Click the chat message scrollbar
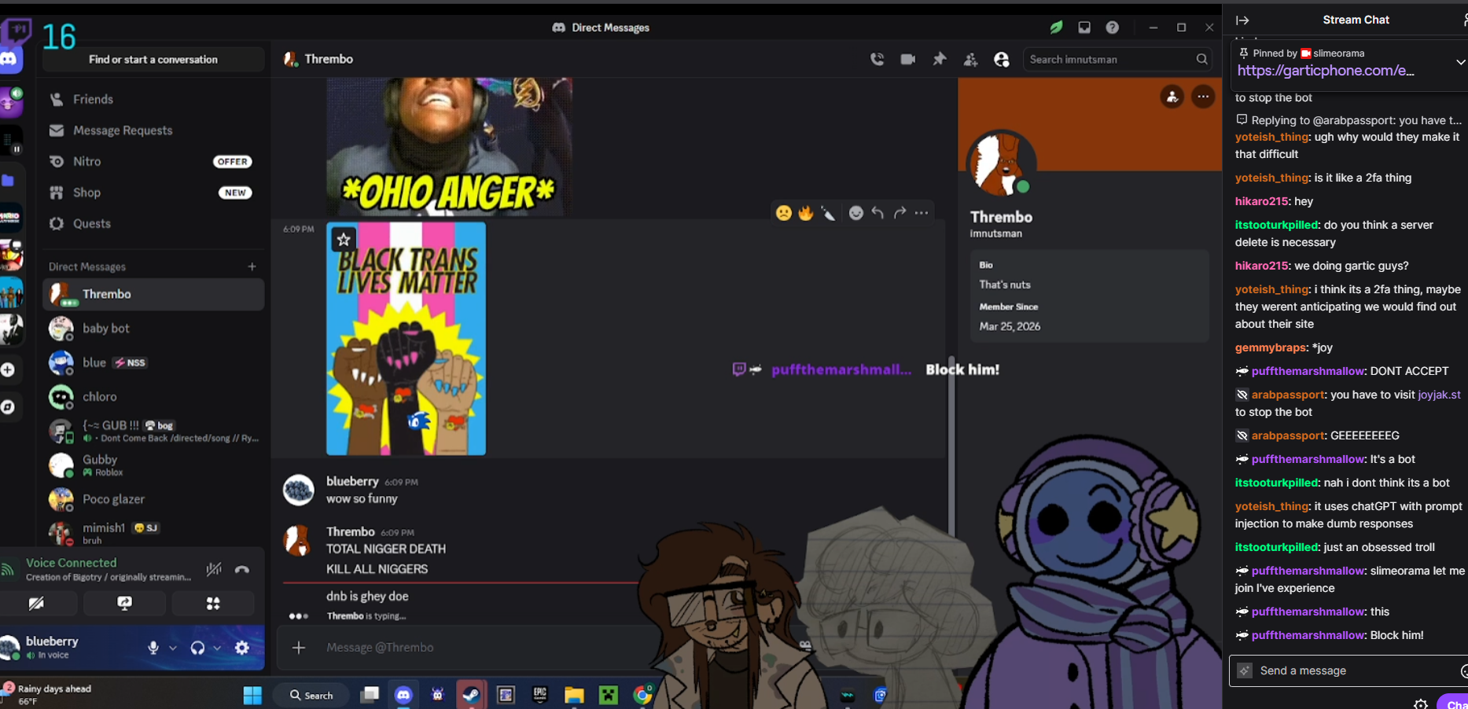The height and width of the screenshot is (709, 1468). [x=951, y=456]
